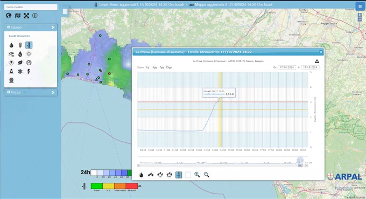This screenshot has height=199, width=366.
Task: Click the Cerca localita search field
Action: [31, 7]
